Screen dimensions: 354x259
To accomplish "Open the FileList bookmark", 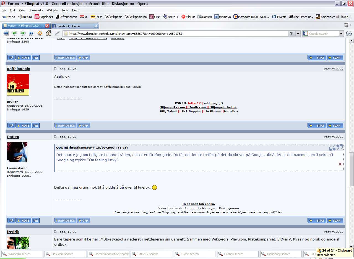I will pyautogui.click(x=188, y=17).
